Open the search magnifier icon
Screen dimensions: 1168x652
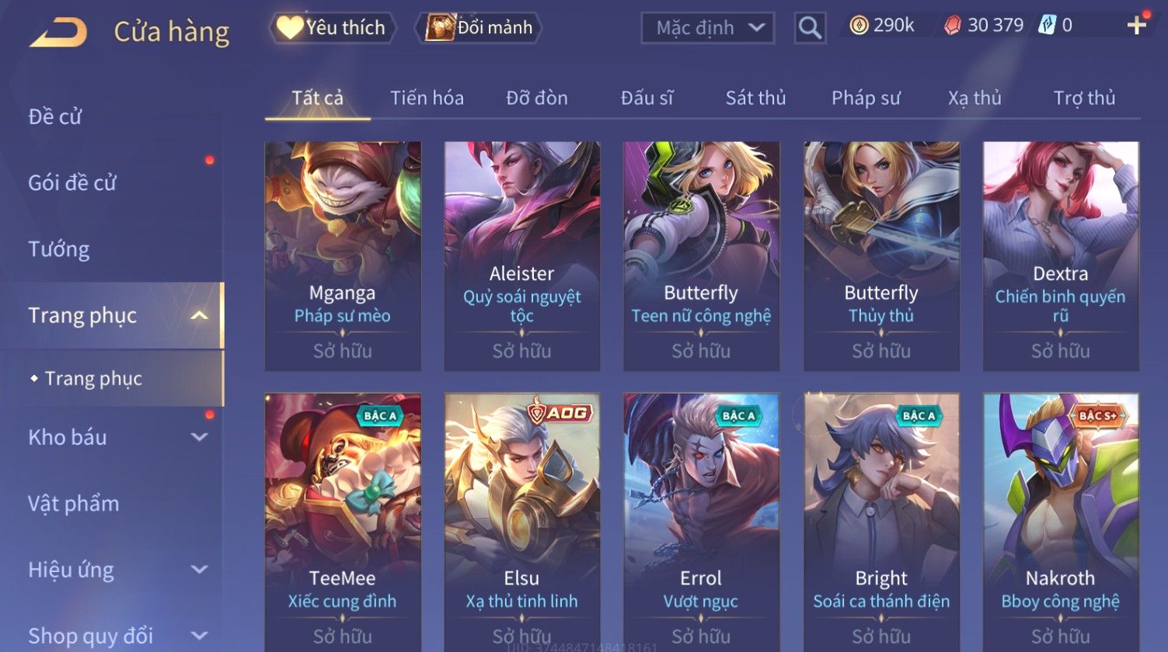810,28
